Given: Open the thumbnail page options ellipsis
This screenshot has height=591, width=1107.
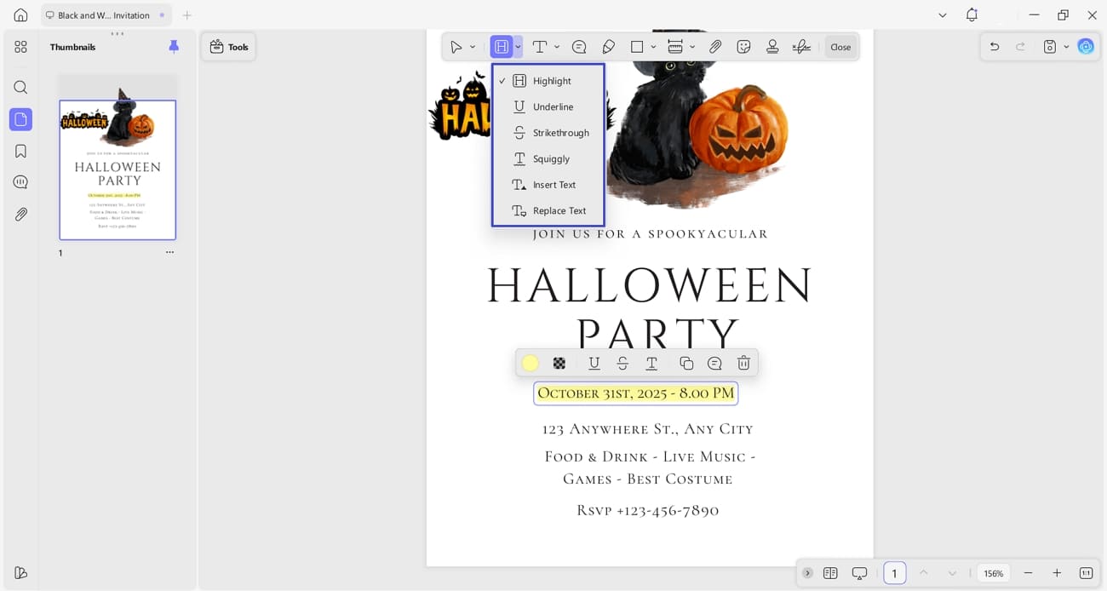Looking at the screenshot, I should click(169, 252).
